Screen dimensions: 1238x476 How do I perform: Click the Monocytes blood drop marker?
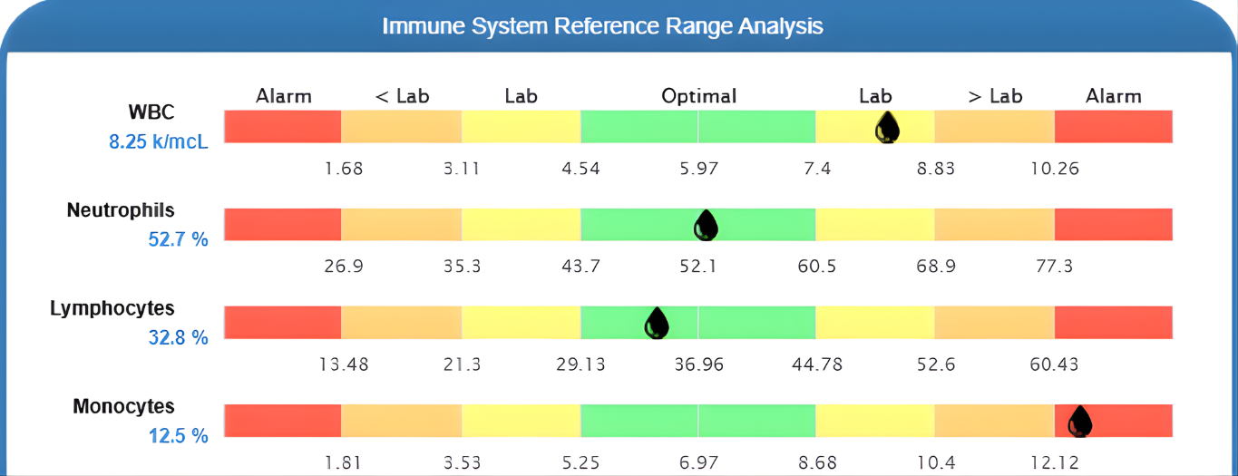1079,422
